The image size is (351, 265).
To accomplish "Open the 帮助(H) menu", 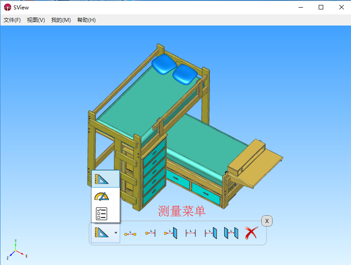I will (87, 20).
